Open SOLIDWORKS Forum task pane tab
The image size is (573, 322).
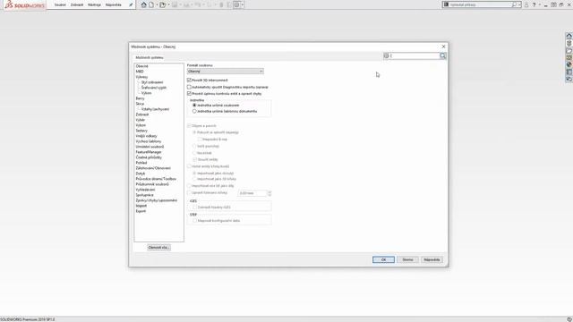[x=569, y=79]
